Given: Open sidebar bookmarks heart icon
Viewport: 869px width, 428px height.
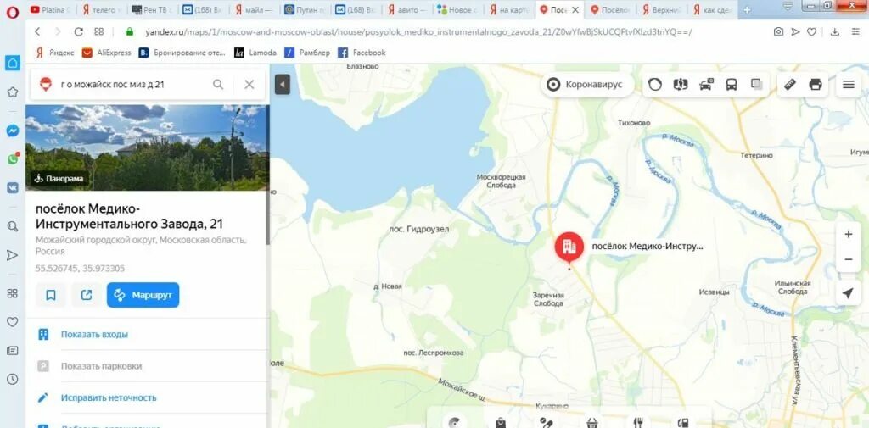Looking at the screenshot, I should (12, 322).
